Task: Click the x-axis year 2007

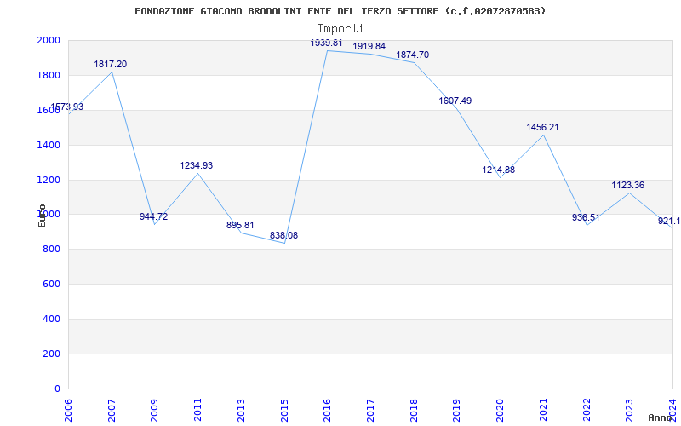Action: pyautogui.click(x=112, y=411)
